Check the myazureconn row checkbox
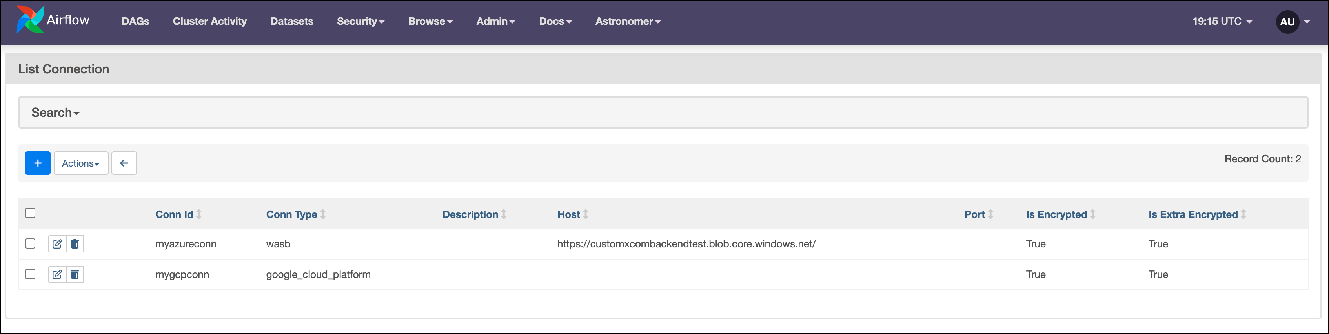1329x334 pixels. point(31,243)
